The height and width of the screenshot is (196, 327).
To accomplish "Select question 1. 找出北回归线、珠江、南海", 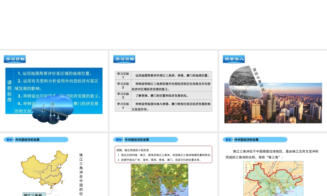I will pyautogui.click(x=164, y=155).
